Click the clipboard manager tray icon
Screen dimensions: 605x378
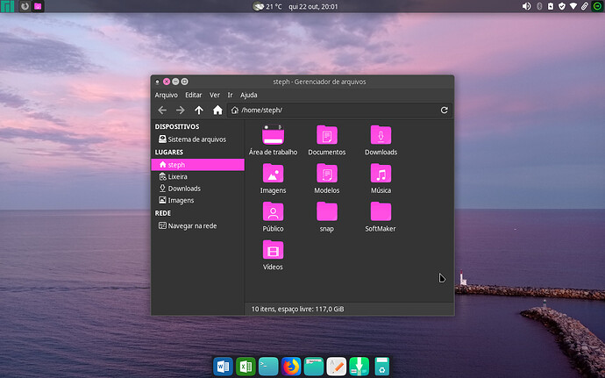551,6
